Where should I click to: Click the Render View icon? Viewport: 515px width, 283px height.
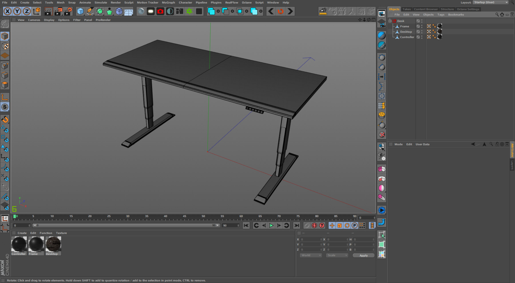pos(48,11)
